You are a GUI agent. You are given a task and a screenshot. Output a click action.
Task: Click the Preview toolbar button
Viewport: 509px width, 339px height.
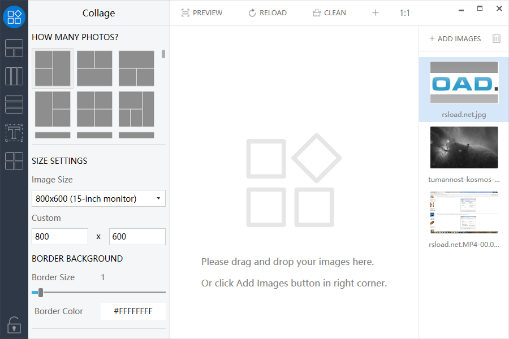(x=202, y=12)
